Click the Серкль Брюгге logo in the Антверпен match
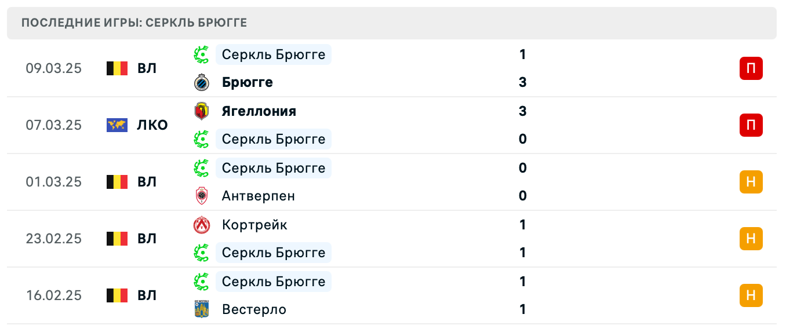The width and height of the screenshot is (786, 336). tap(202, 168)
